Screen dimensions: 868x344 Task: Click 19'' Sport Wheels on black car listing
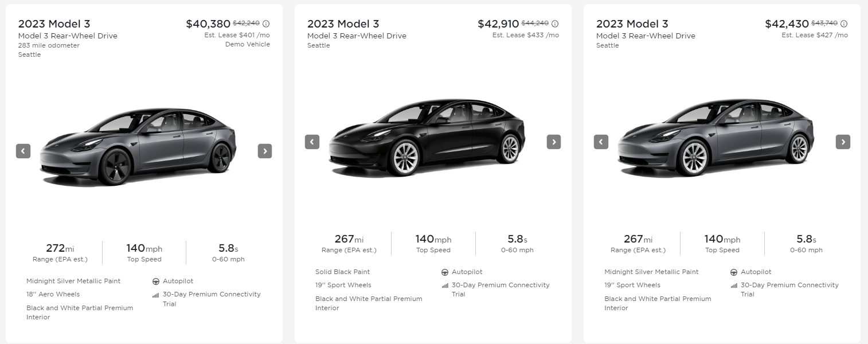click(x=343, y=285)
